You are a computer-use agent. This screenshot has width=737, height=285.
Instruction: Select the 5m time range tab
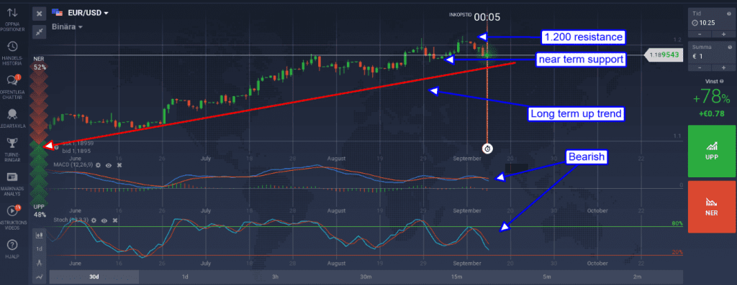point(547,276)
